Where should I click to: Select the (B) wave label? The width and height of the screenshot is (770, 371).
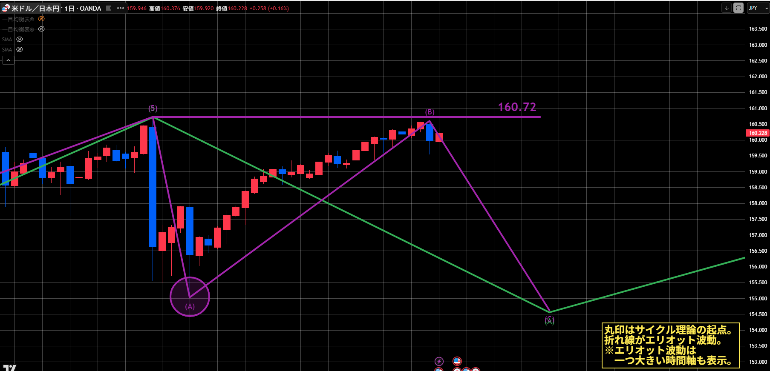[x=430, y=112]
